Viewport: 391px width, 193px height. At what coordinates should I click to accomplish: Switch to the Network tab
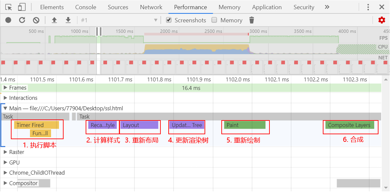coord(151,7)
